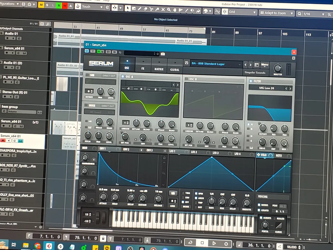Select the Cubase Mute X tool
The height and width of the screenshot is (250, 333).
[x=163, y=9]
